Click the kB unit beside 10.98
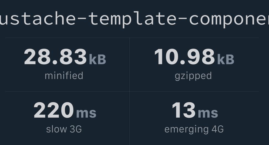 [x=226, y=59]
